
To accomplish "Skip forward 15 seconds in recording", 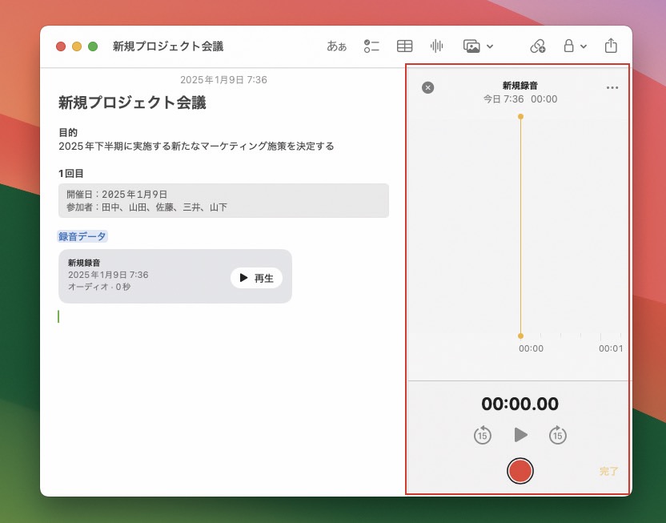I will (x=557, y=435).
